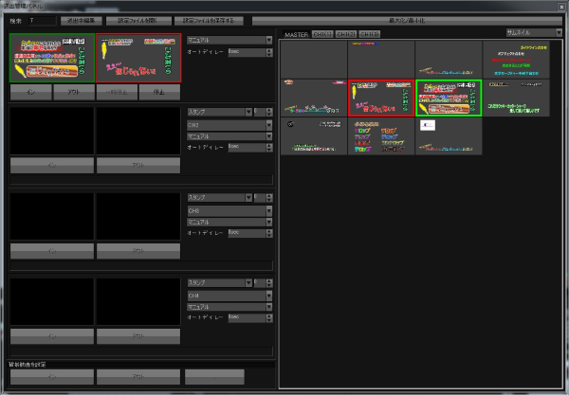This screenshot has height=395, width=569.
Task: Adjust the stamp number spinner in CH3 section
Action: point(269,197)
